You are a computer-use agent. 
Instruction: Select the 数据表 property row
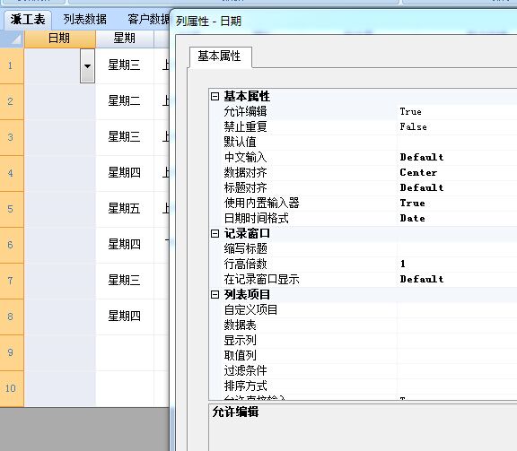click(369, 325)
